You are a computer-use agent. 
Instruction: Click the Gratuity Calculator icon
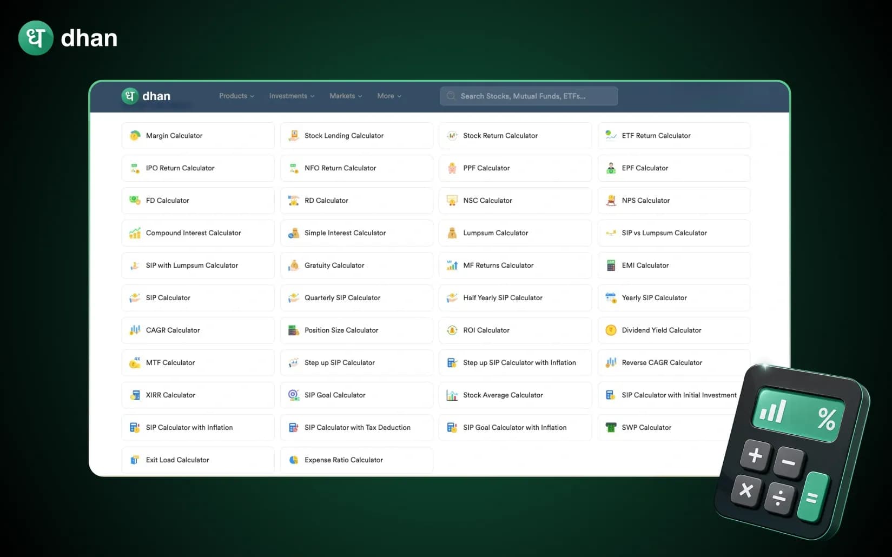[294, 266]
